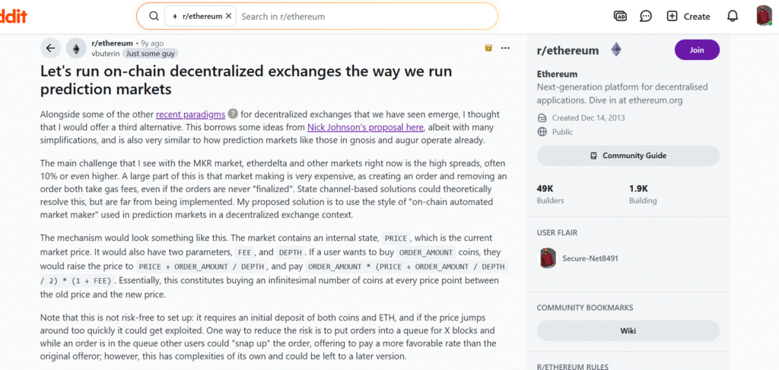Click the gold award icon on post
Viewport: 779px width, 370px height.
pos(488,48)
